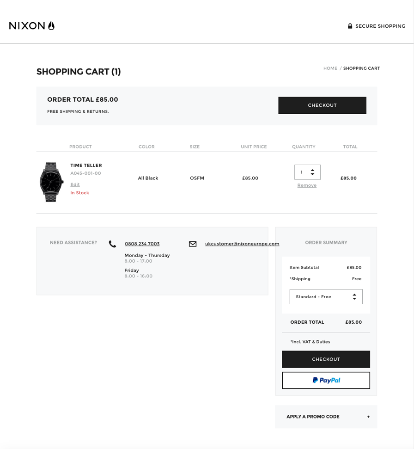Click the PayPal logo button

(x=326, y=380)
